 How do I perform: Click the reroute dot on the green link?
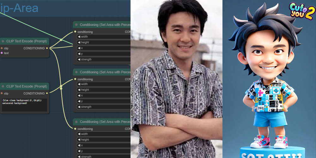click(x=61, y=40)
